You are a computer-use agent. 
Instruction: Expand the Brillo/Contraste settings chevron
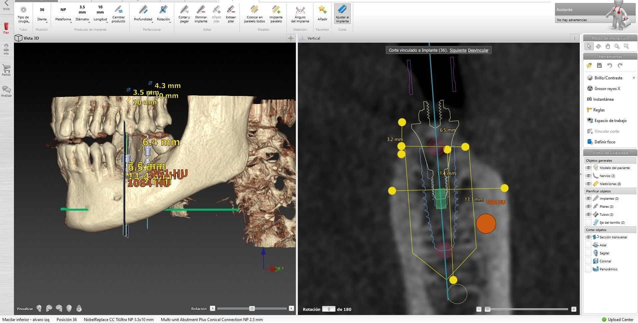[x=634, y=78]
